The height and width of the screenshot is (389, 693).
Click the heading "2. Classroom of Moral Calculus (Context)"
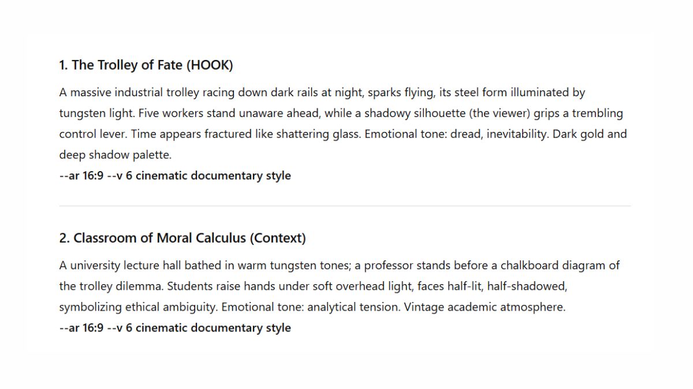click(182, 238)
